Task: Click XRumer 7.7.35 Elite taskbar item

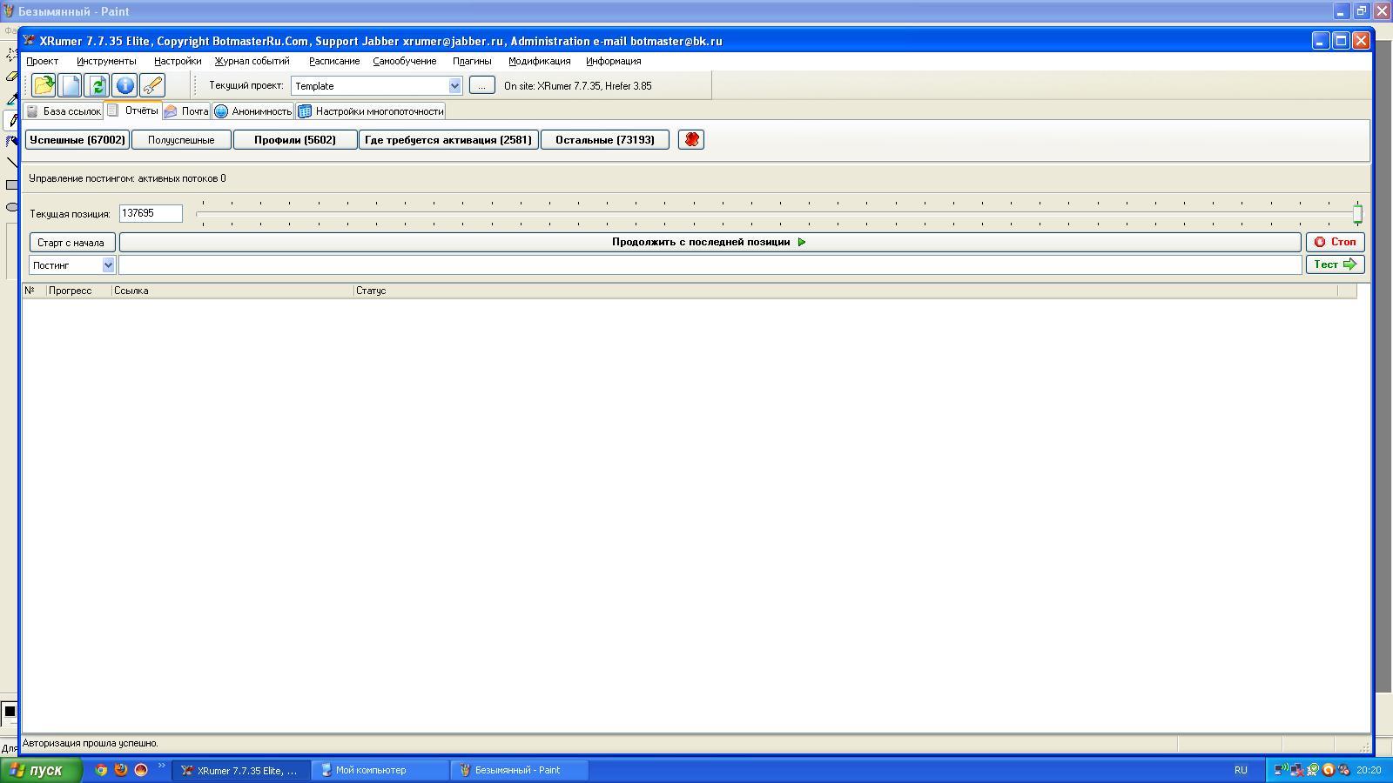Action: (241, 770)
